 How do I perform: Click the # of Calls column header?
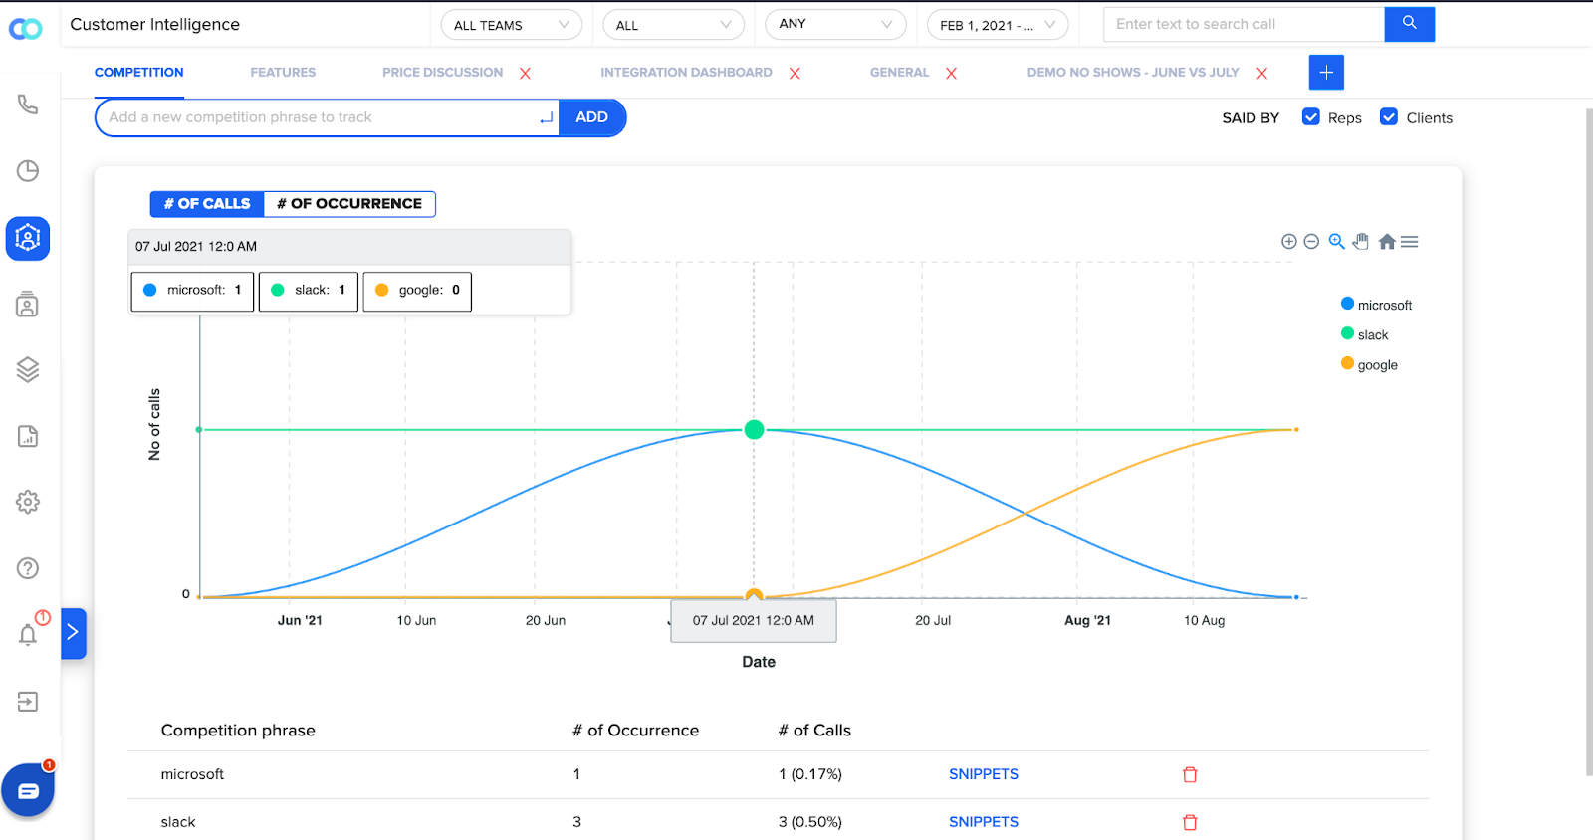pos(814,731)
